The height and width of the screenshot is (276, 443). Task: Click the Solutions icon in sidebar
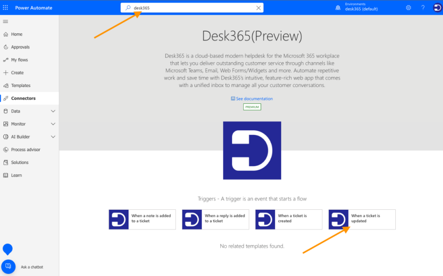(x=6, y=162)
